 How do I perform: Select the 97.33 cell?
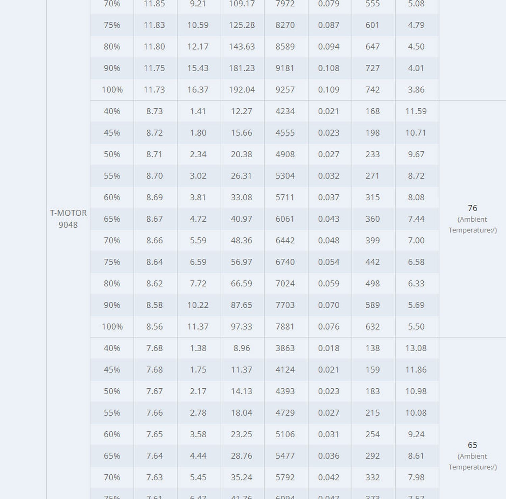(242, 327)
